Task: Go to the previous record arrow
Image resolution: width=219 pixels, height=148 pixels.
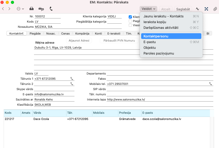Action: point(3,9)
